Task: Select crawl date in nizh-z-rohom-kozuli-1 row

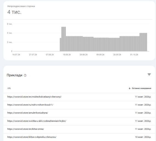Action: click(143, 105)
